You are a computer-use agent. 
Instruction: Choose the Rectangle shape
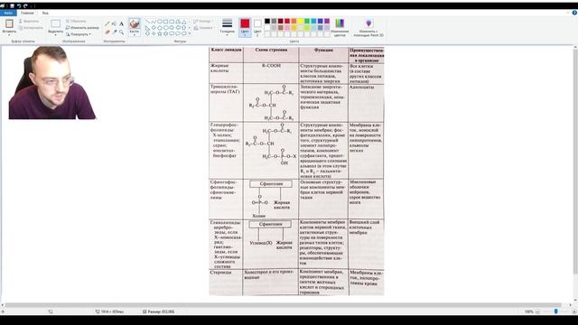coord(165,22)
